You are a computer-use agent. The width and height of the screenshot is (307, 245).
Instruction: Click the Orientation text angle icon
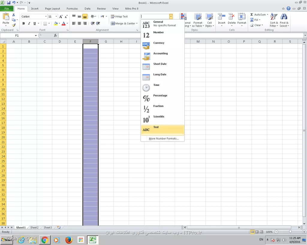(93, 17)
